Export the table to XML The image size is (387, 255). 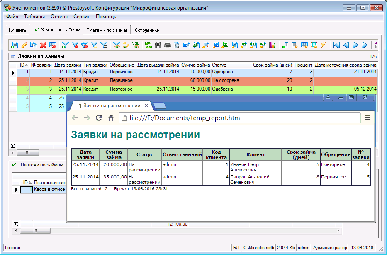click(x=263, y=45)
